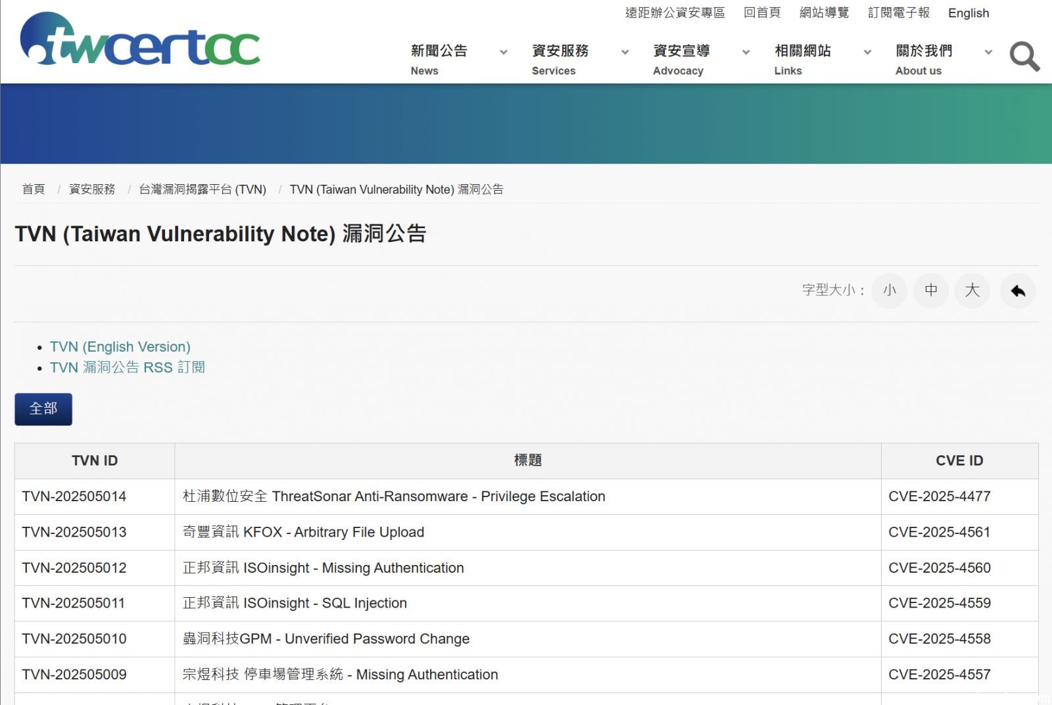Click the 全部 filter button
Image resolution: width=1052 pixels, height=705 pixels.
point(43,409)
